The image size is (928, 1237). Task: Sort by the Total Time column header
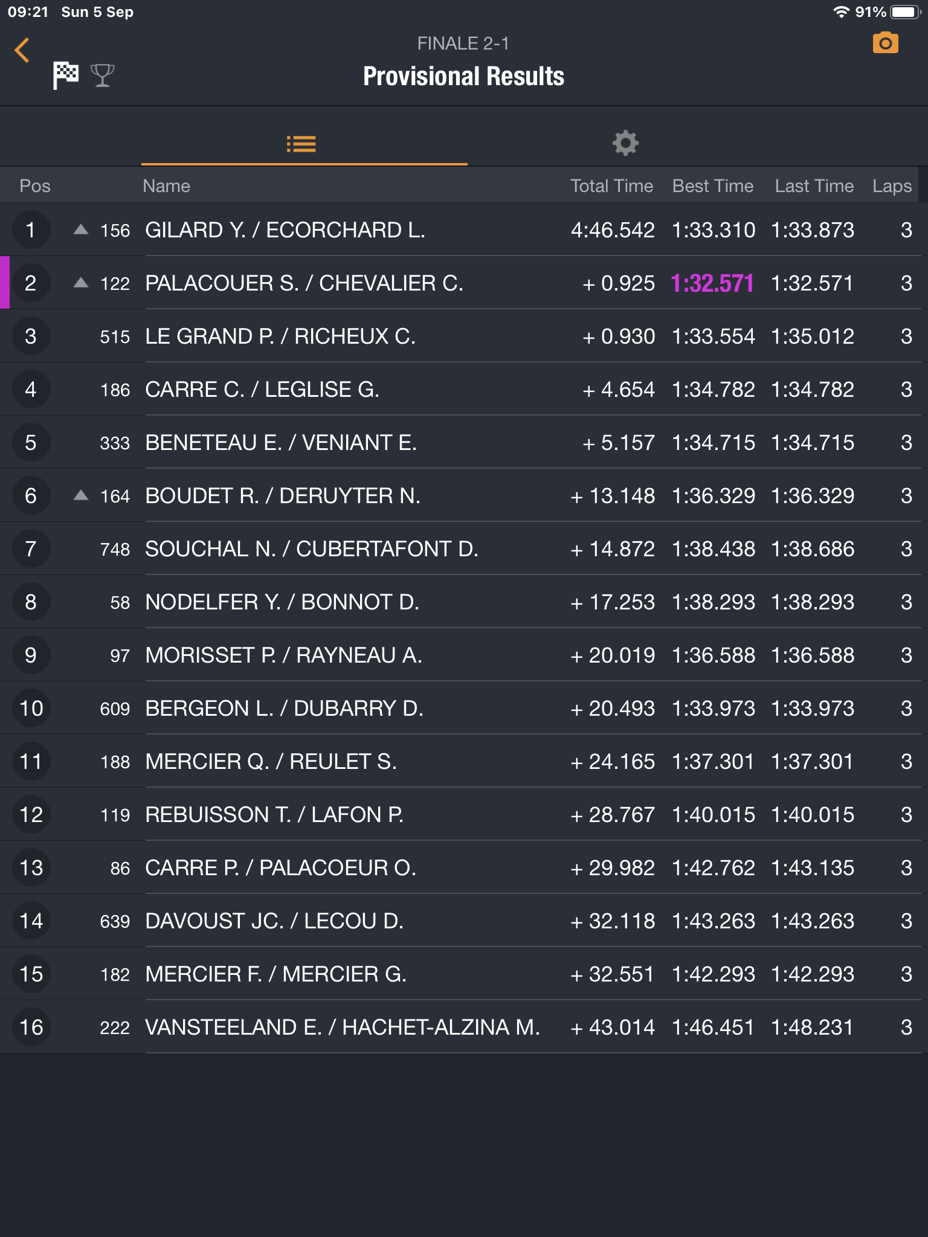(611, 186)
